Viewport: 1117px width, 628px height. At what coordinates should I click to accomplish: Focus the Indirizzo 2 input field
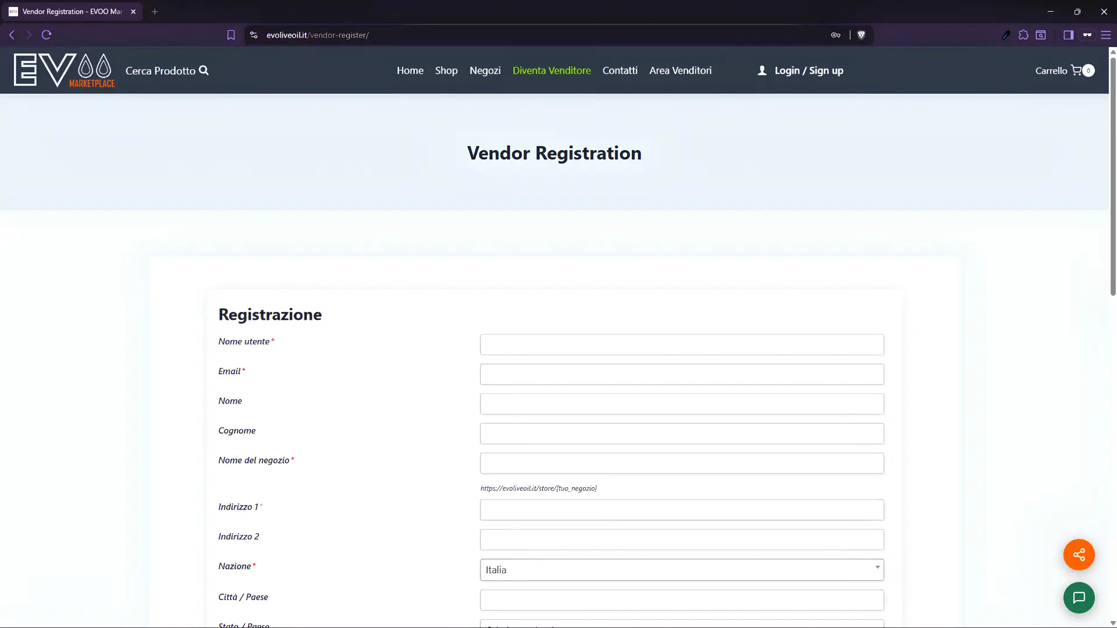682,539
